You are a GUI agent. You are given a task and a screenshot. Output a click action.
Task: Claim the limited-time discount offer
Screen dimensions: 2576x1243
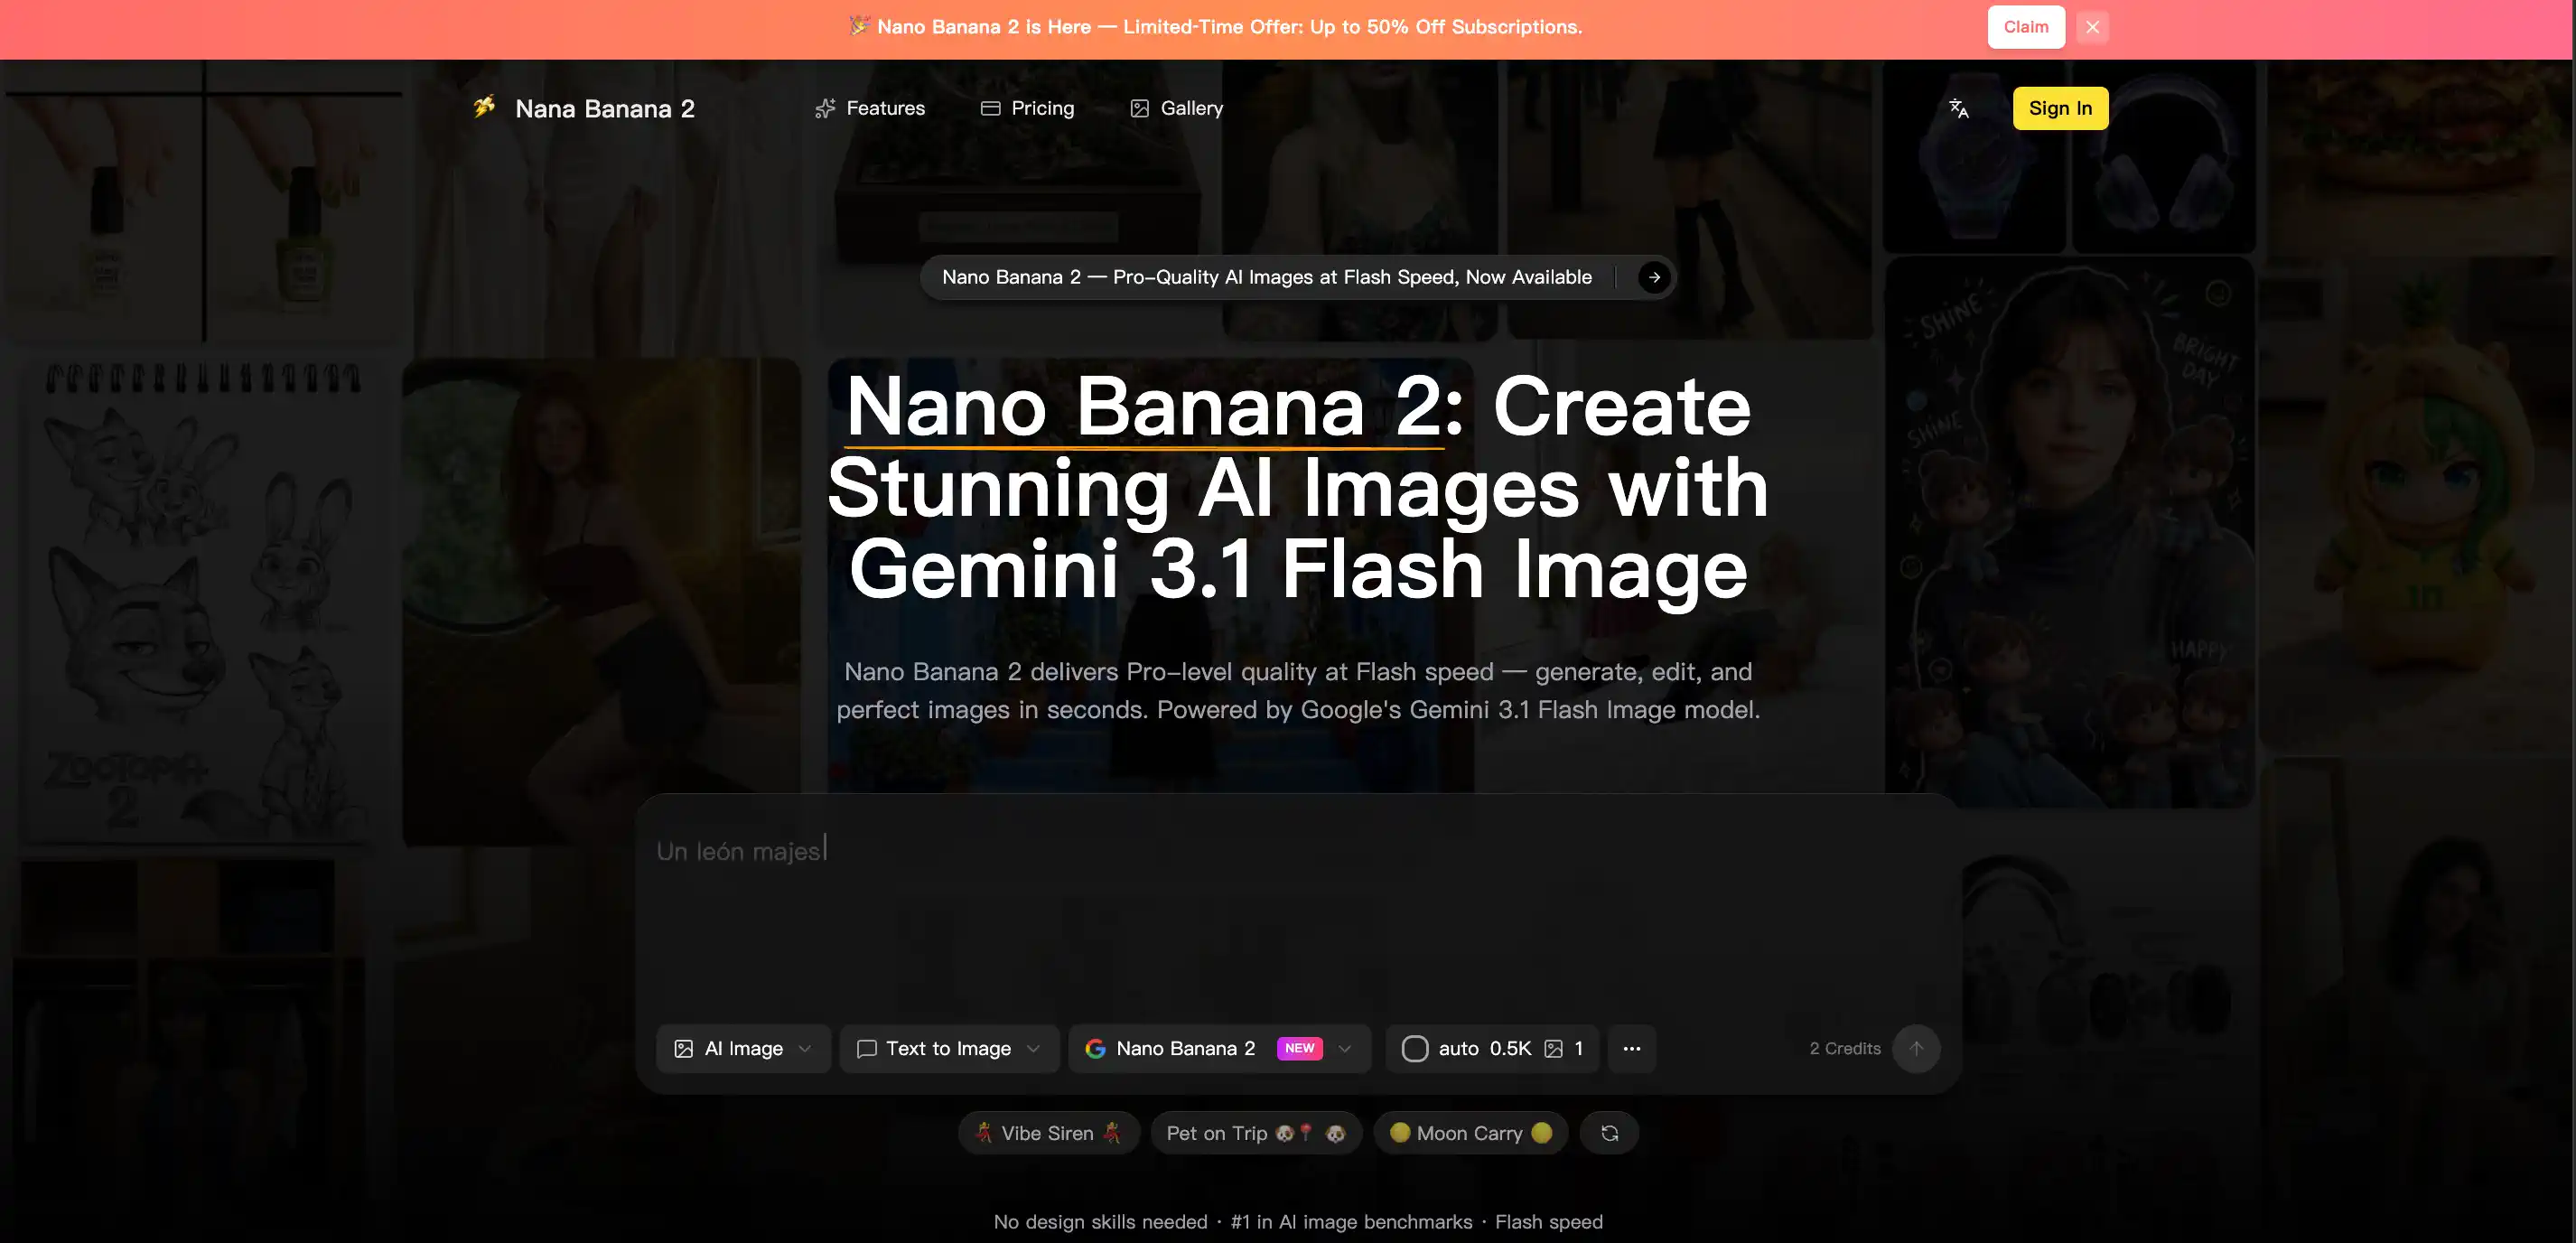(x=2026, y=27)
